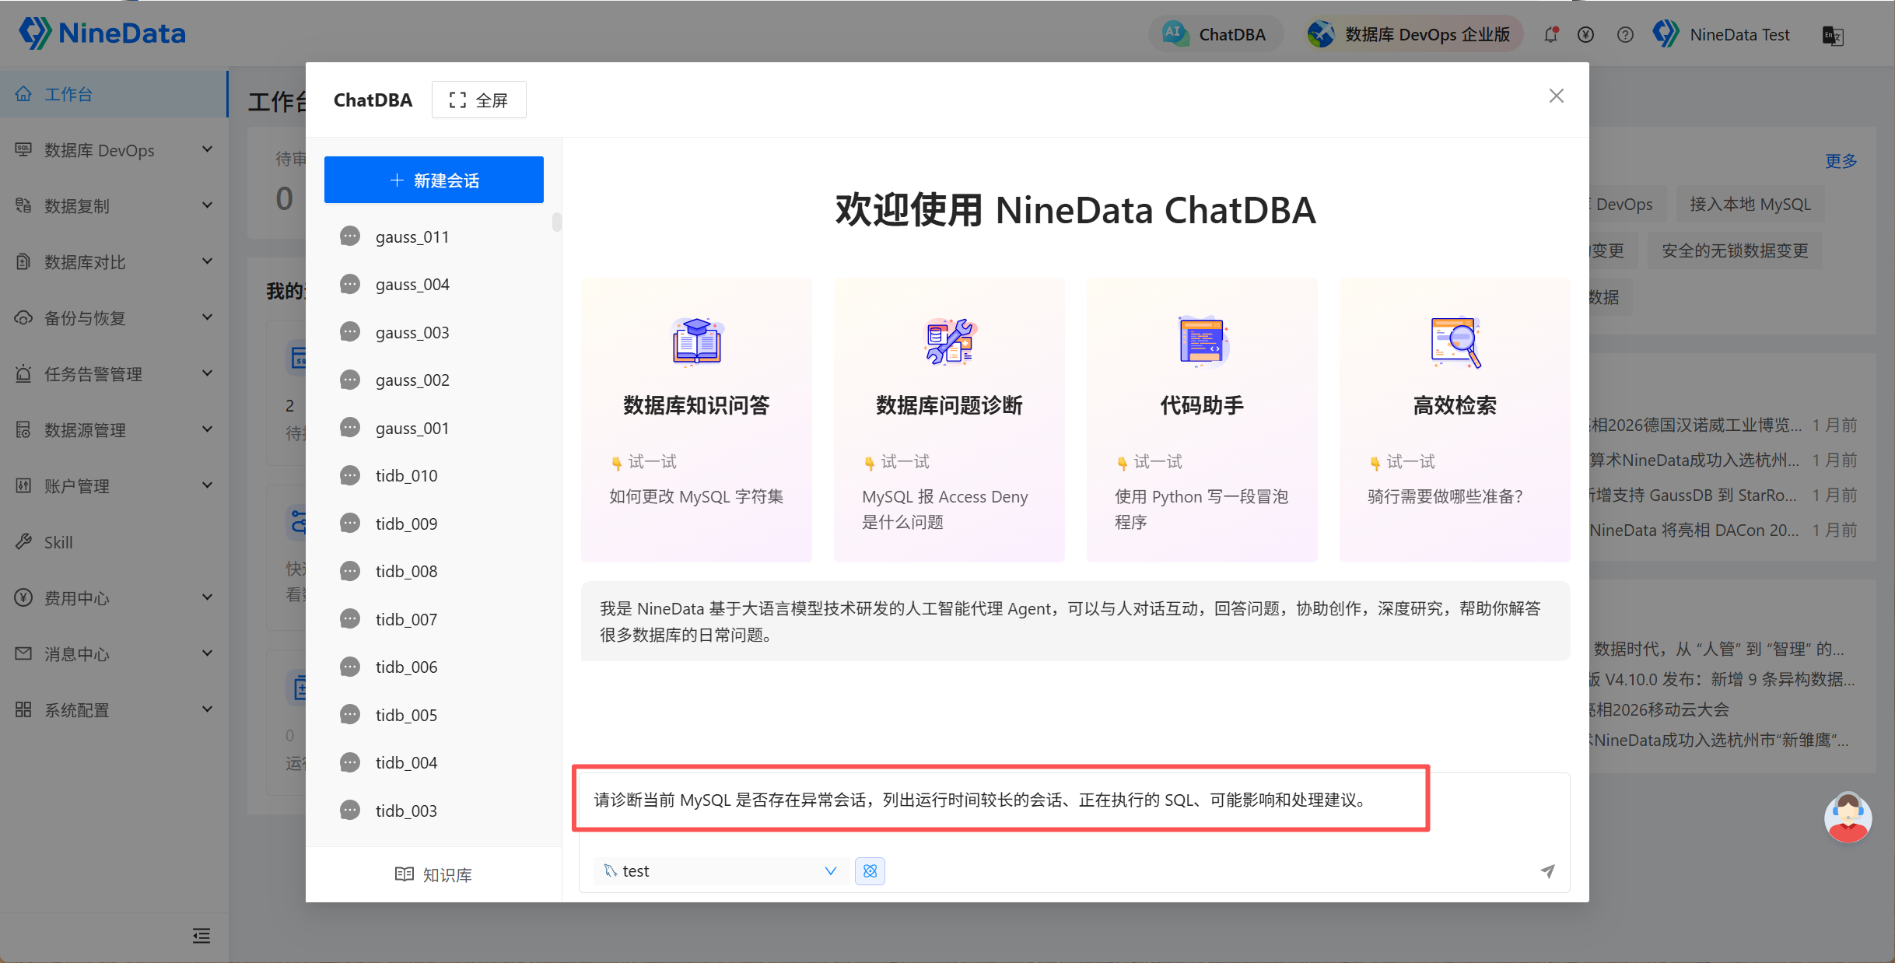
Task: Try prompt 如何更改 MySQL 字符集
Action: [x=696, y=496]
